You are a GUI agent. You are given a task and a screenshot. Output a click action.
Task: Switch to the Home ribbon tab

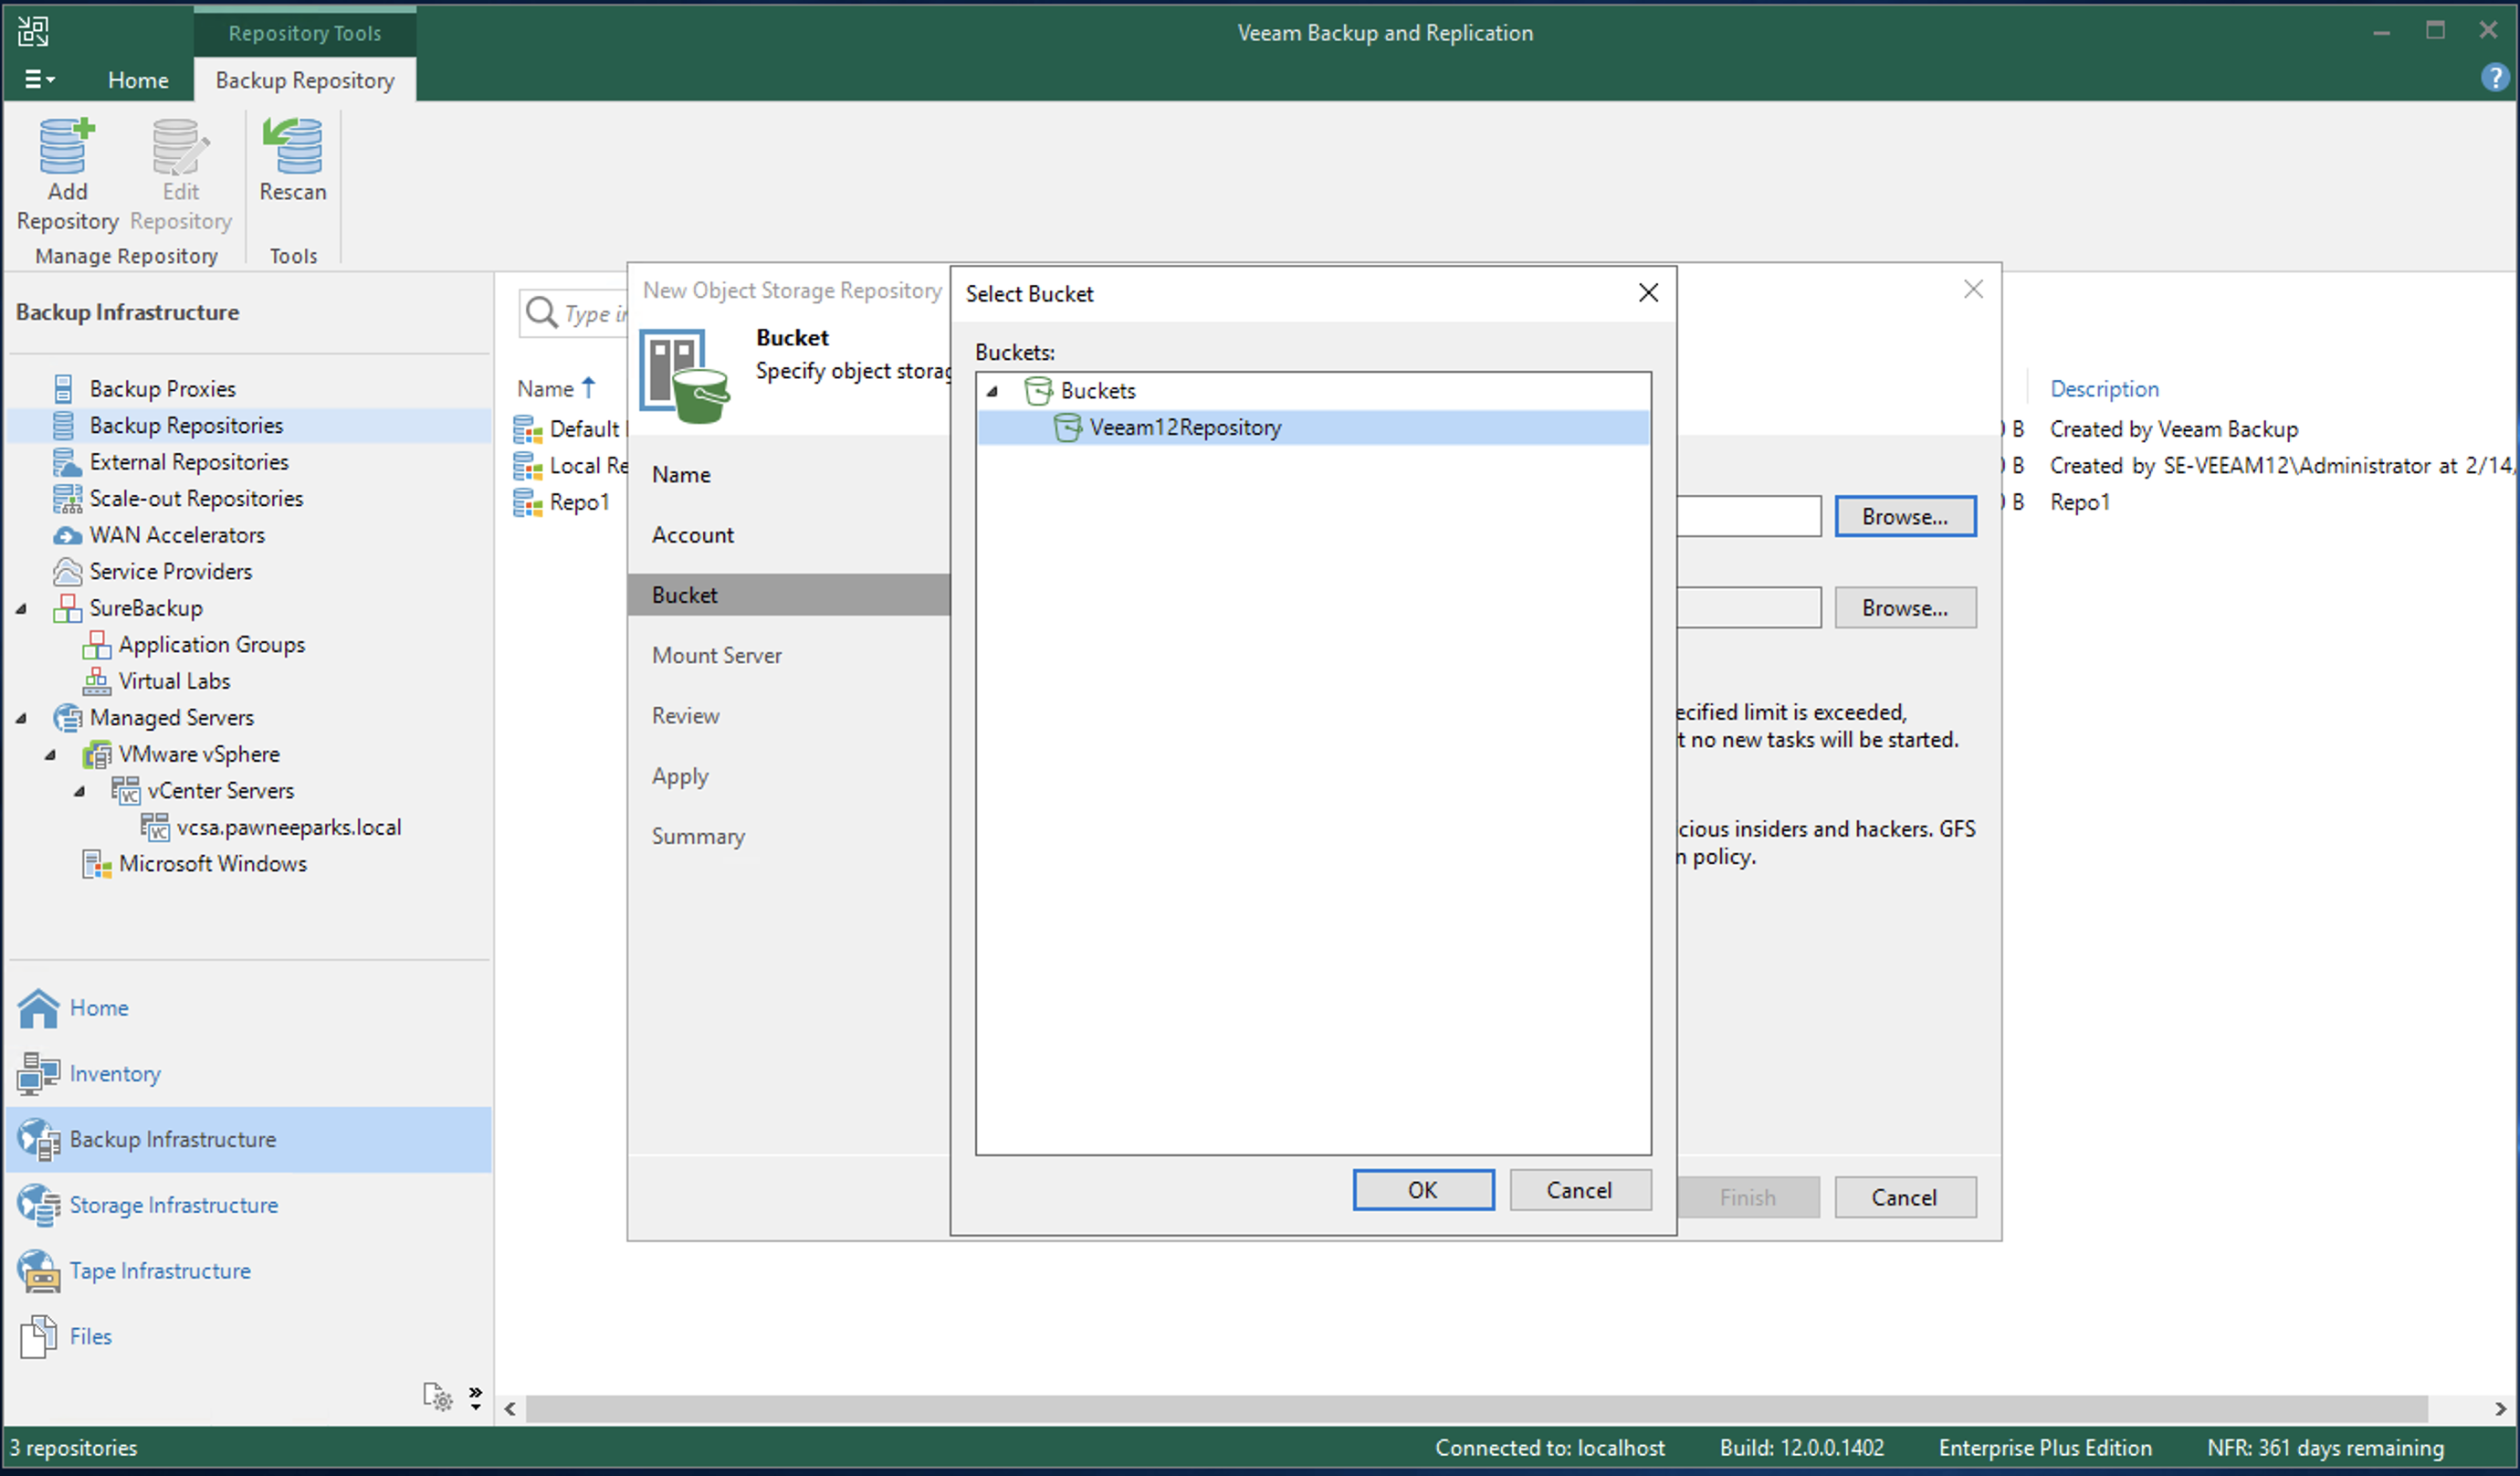pyautogui.click(x=138, y=80)
